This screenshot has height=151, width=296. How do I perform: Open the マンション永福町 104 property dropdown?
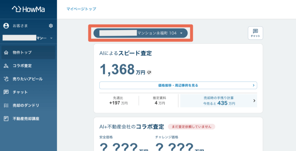tap(141, 33)
